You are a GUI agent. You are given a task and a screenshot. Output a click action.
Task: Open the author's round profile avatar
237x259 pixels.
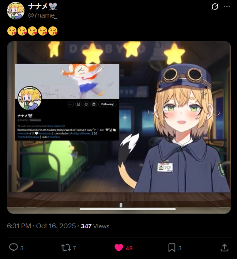[16, 11]
